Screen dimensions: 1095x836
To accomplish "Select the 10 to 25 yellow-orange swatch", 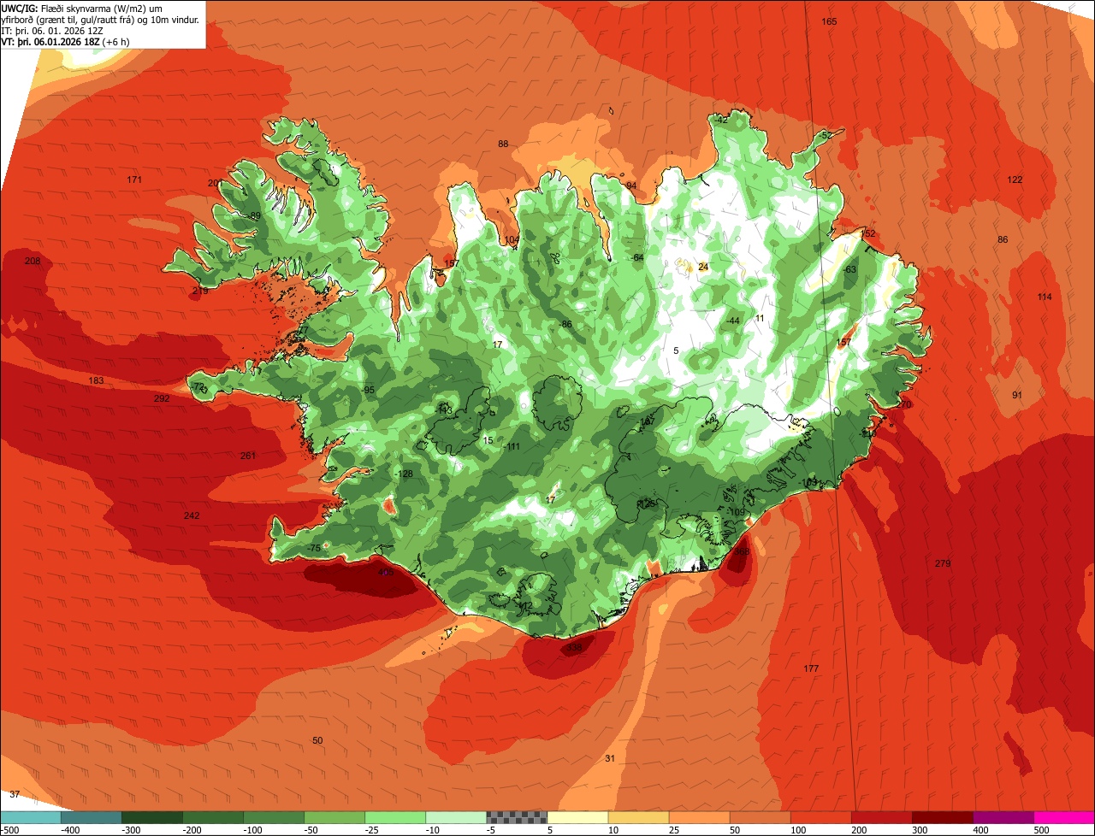I will click(638, 817).
